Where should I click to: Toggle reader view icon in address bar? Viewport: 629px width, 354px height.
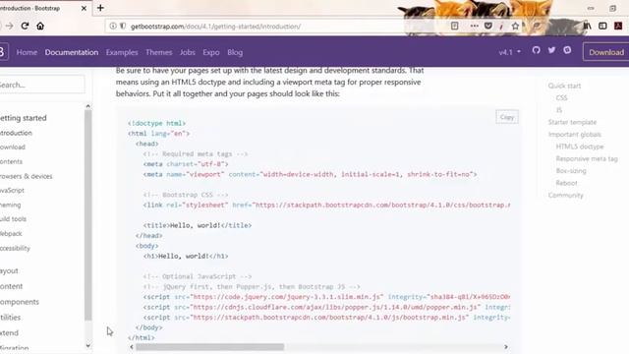(454, 27)
